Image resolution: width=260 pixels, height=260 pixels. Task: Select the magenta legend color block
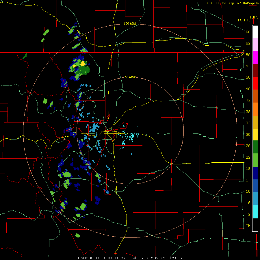tap(255, 57)
